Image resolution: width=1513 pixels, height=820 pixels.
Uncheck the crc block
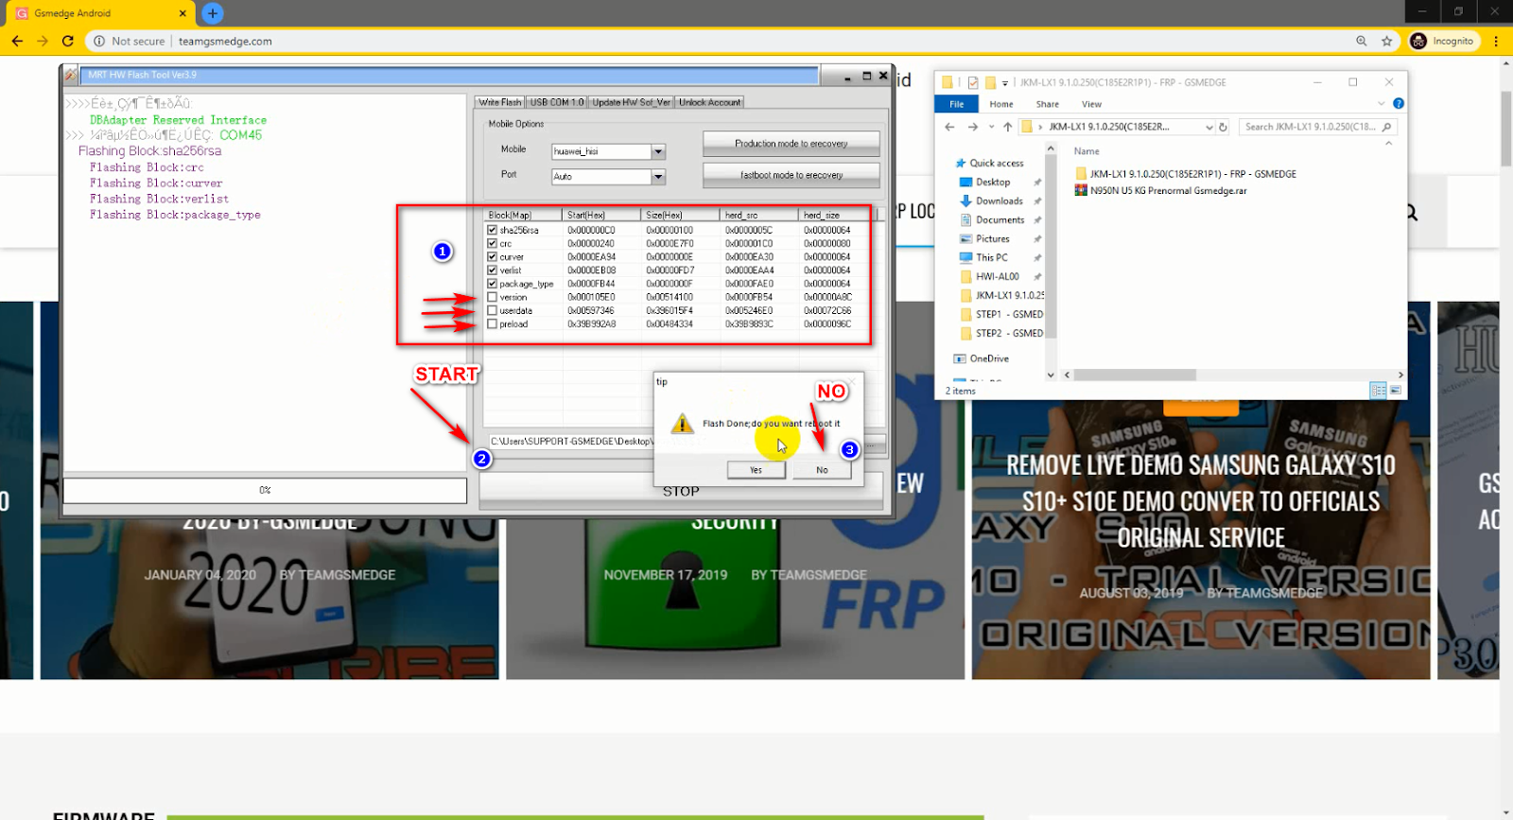(492, 243)
